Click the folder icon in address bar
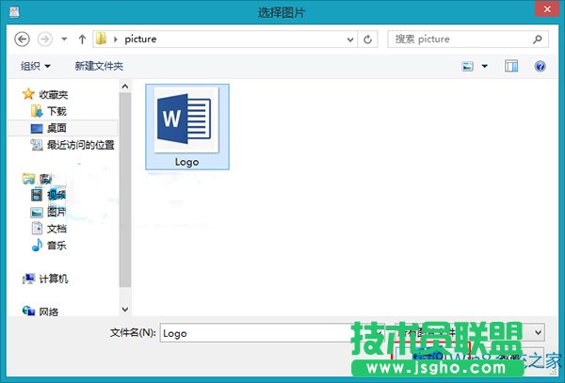 click(102, 39)
